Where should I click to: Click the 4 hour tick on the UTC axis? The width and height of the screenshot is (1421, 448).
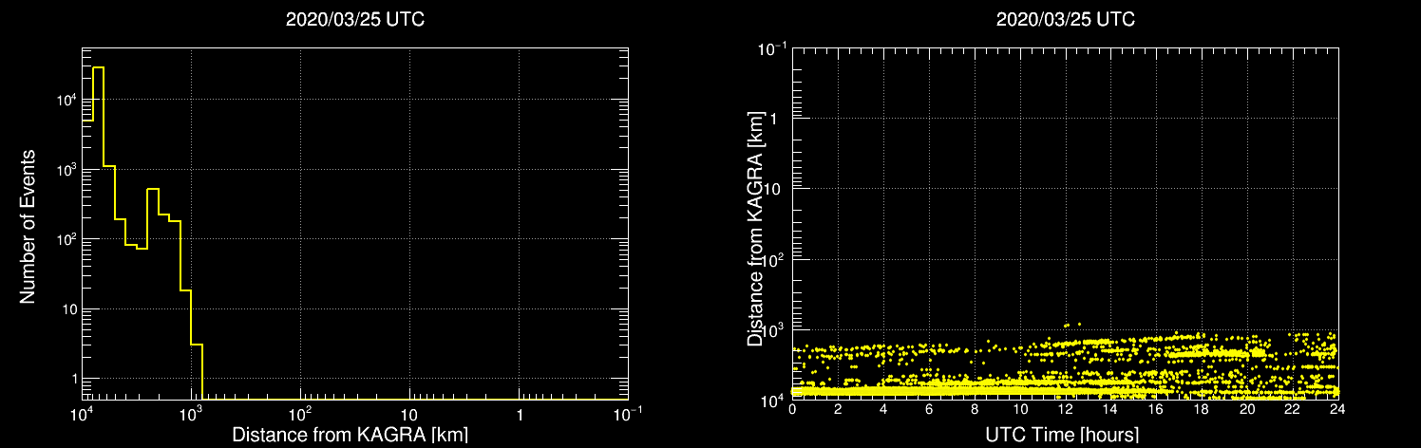[883, 411]
